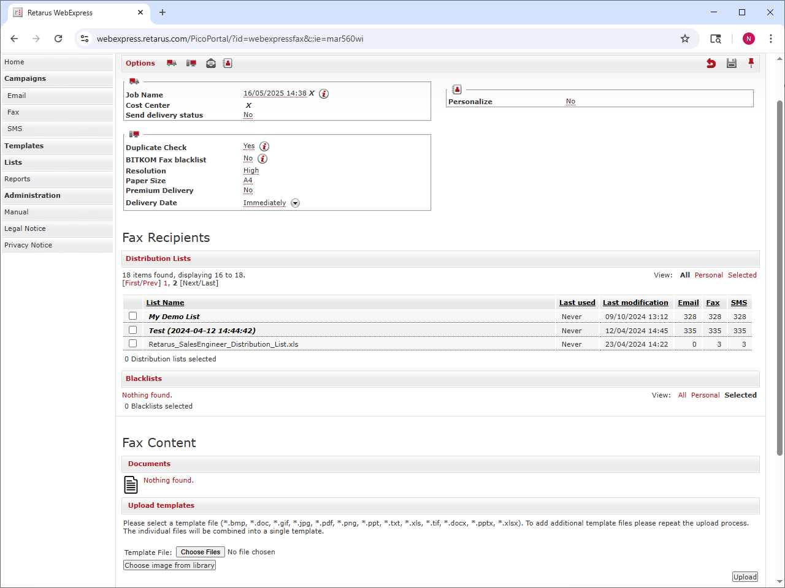The image size is (785, 588).
Task: Filter distribution lists by Selected view
Action: point(742,275)
